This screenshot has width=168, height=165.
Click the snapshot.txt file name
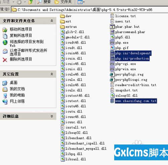(x=127, y=90)
